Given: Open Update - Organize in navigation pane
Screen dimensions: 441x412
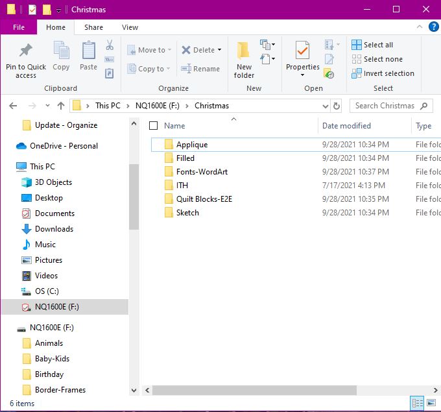Looking at the screenshot, I should [60, 125].
